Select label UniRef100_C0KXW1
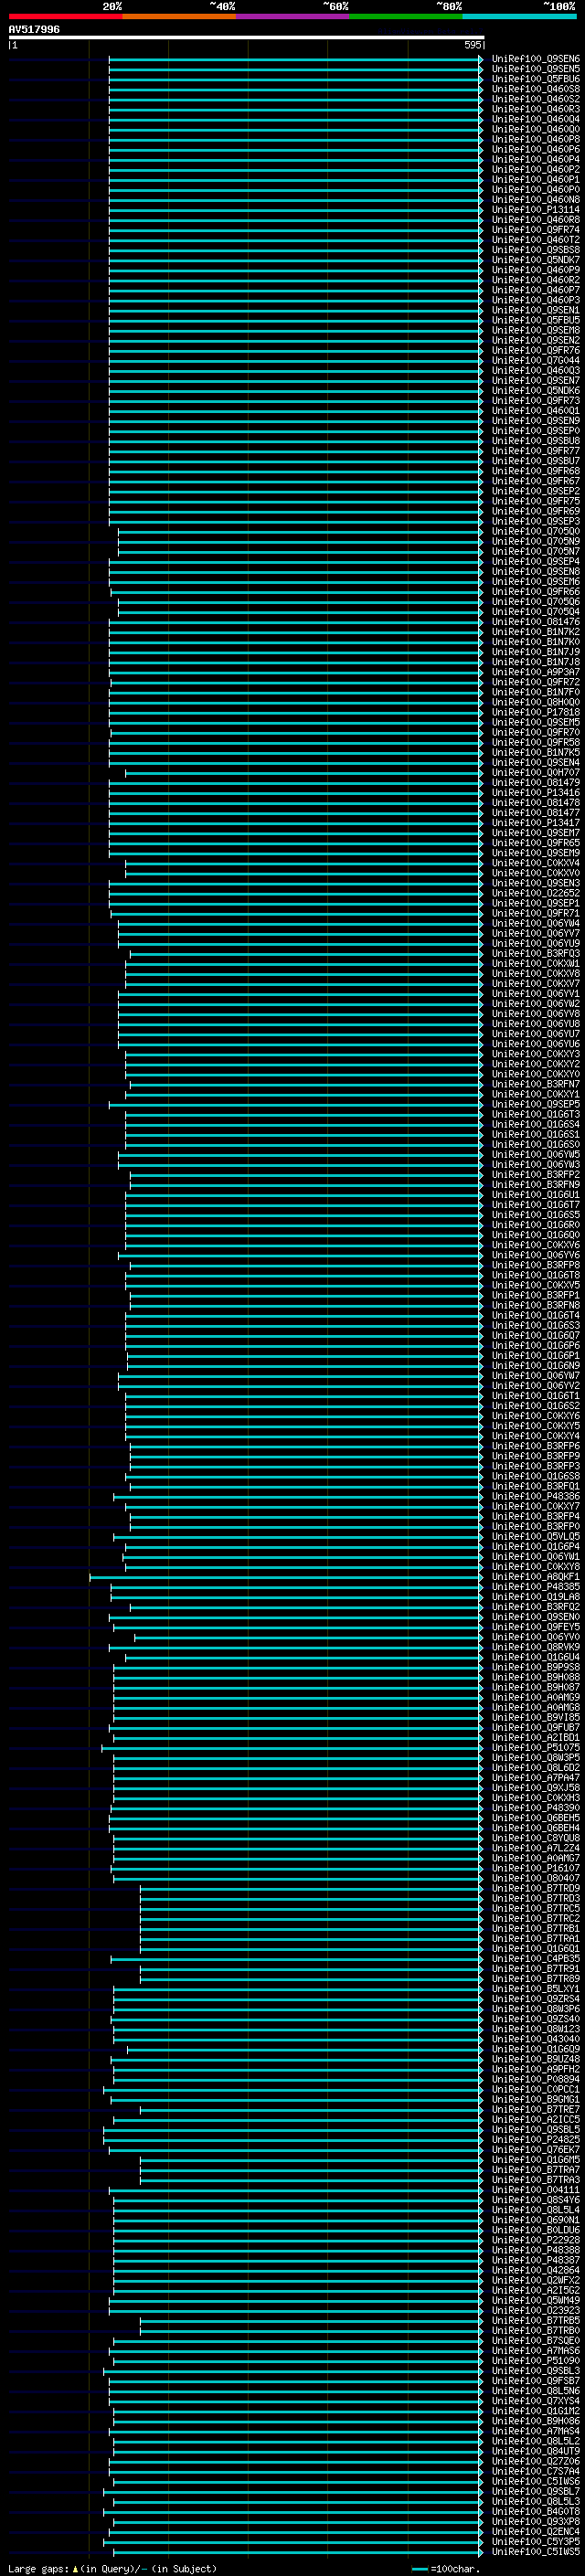The image size is (585, 2576). click(536, 964)
